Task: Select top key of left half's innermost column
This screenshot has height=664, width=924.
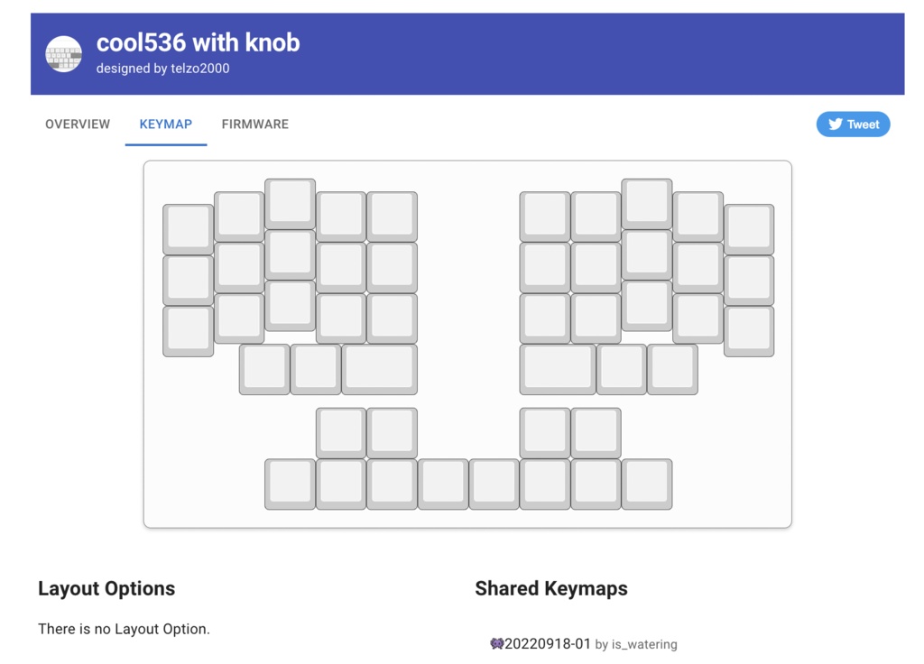Action: (x=392, y=216)
